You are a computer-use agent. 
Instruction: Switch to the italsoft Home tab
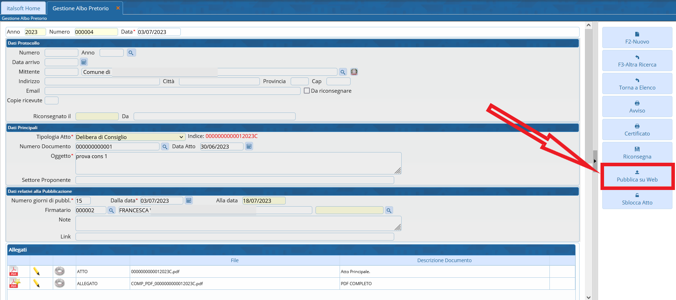click(x=23, y=8)
